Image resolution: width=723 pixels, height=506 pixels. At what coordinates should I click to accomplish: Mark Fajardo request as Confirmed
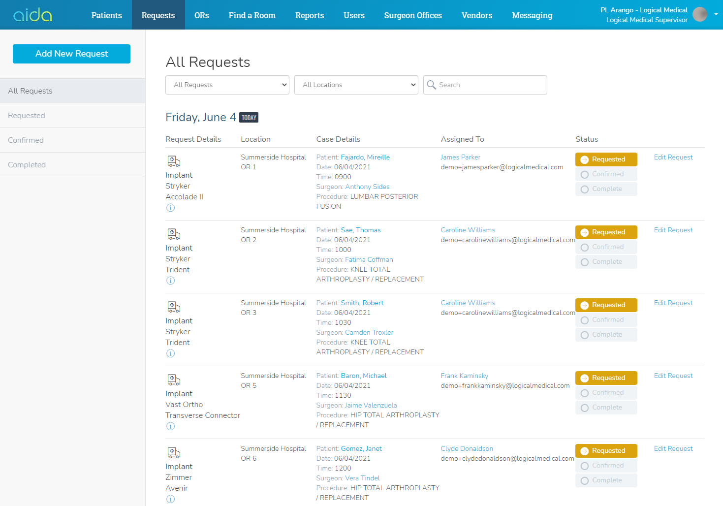(x=606, y=174)
